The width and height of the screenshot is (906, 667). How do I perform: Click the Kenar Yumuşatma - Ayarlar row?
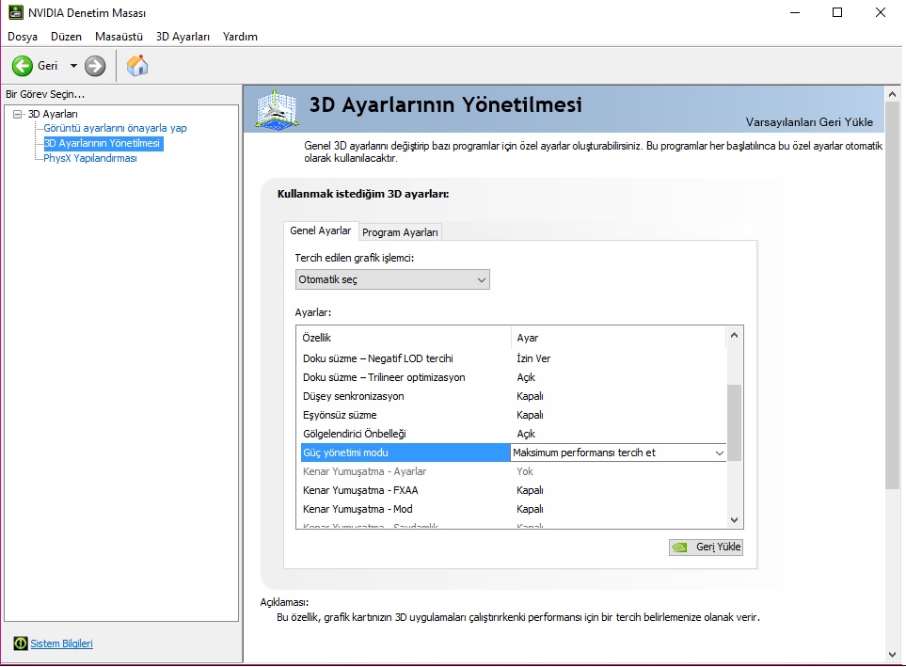pyautogui.click(x=512, y=471)
